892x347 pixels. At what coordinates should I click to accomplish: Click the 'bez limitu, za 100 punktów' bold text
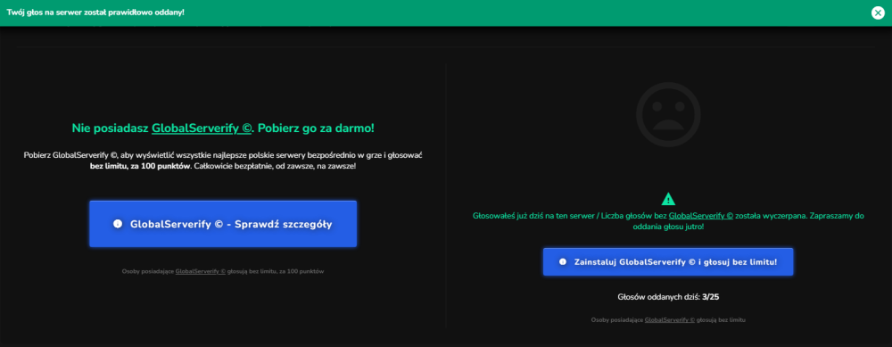[140, 166]
